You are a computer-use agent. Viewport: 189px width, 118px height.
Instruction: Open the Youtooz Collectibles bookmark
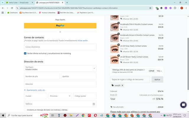pyautogui.click(x=47, y=13)
